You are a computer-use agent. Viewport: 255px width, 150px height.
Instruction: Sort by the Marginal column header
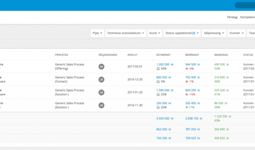[221, 55]
